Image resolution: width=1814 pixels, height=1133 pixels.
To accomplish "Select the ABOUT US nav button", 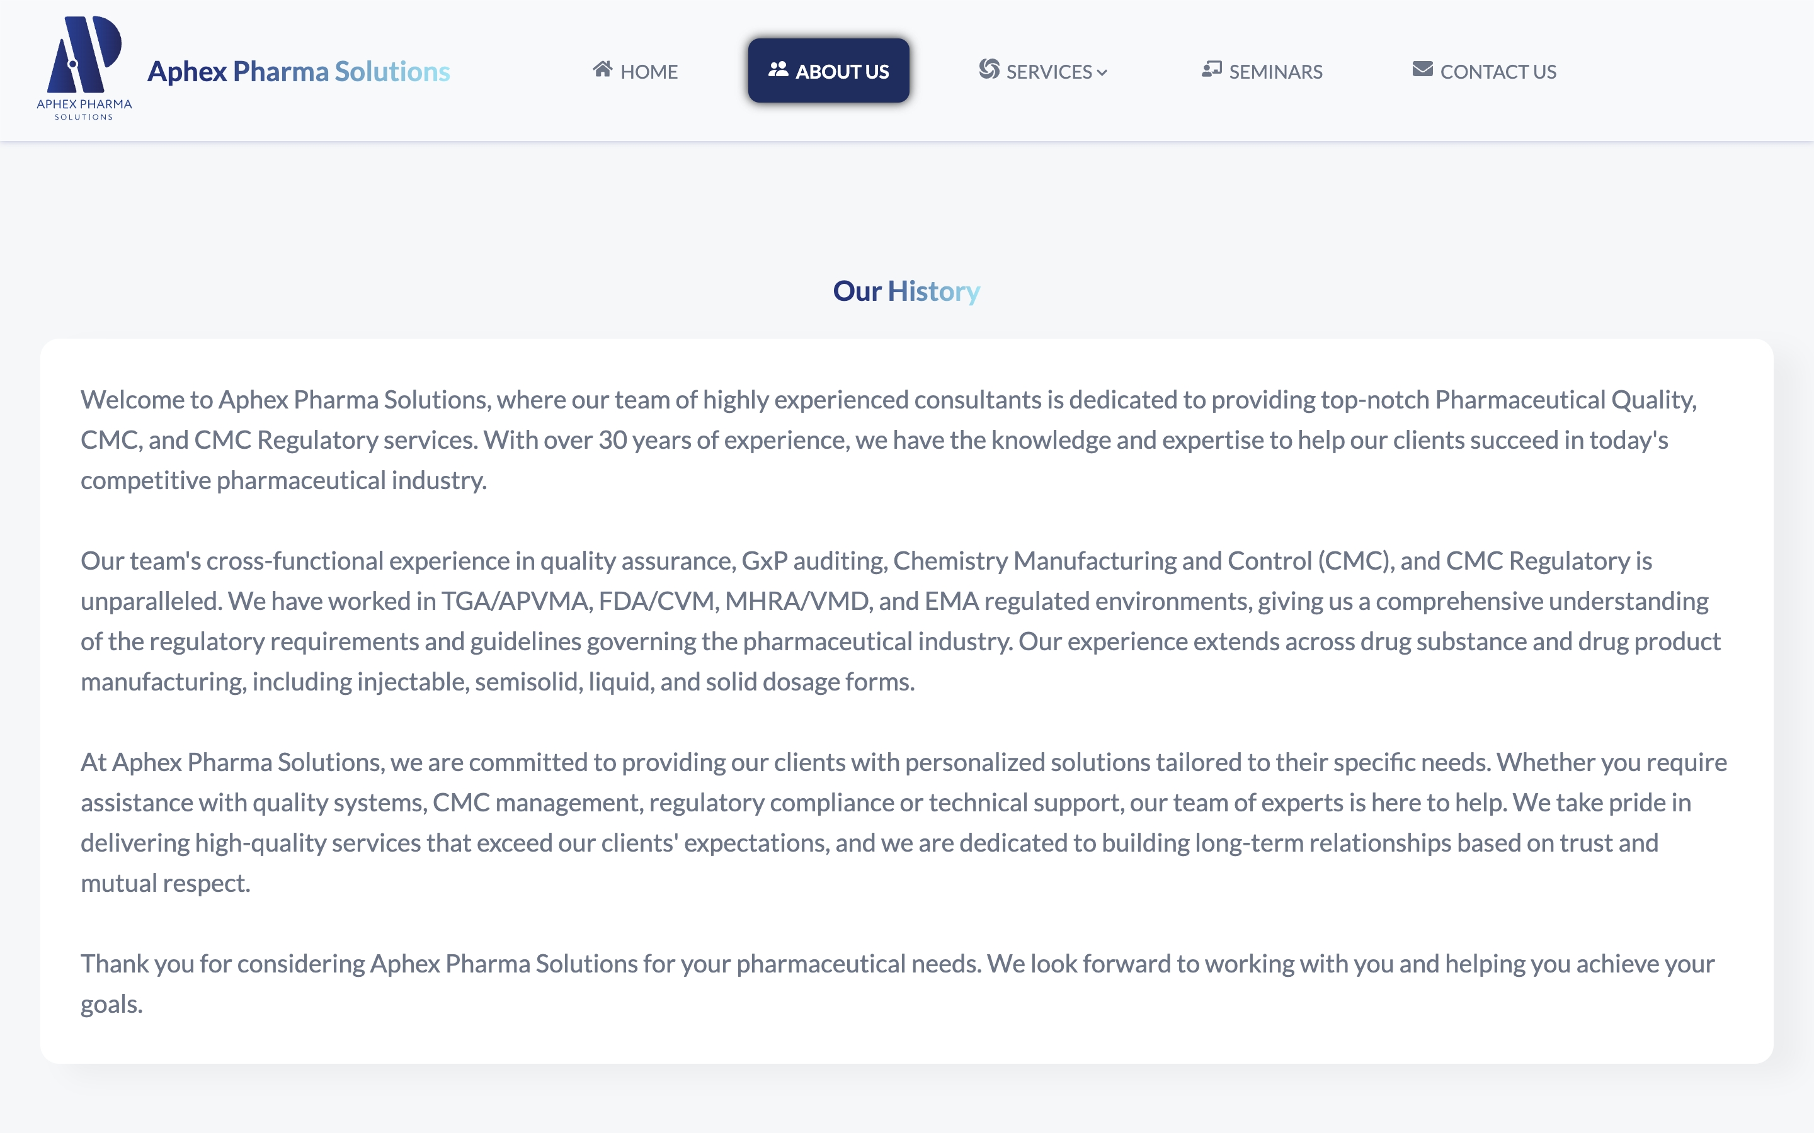I will pyautogui.click(x=828, y=70).
